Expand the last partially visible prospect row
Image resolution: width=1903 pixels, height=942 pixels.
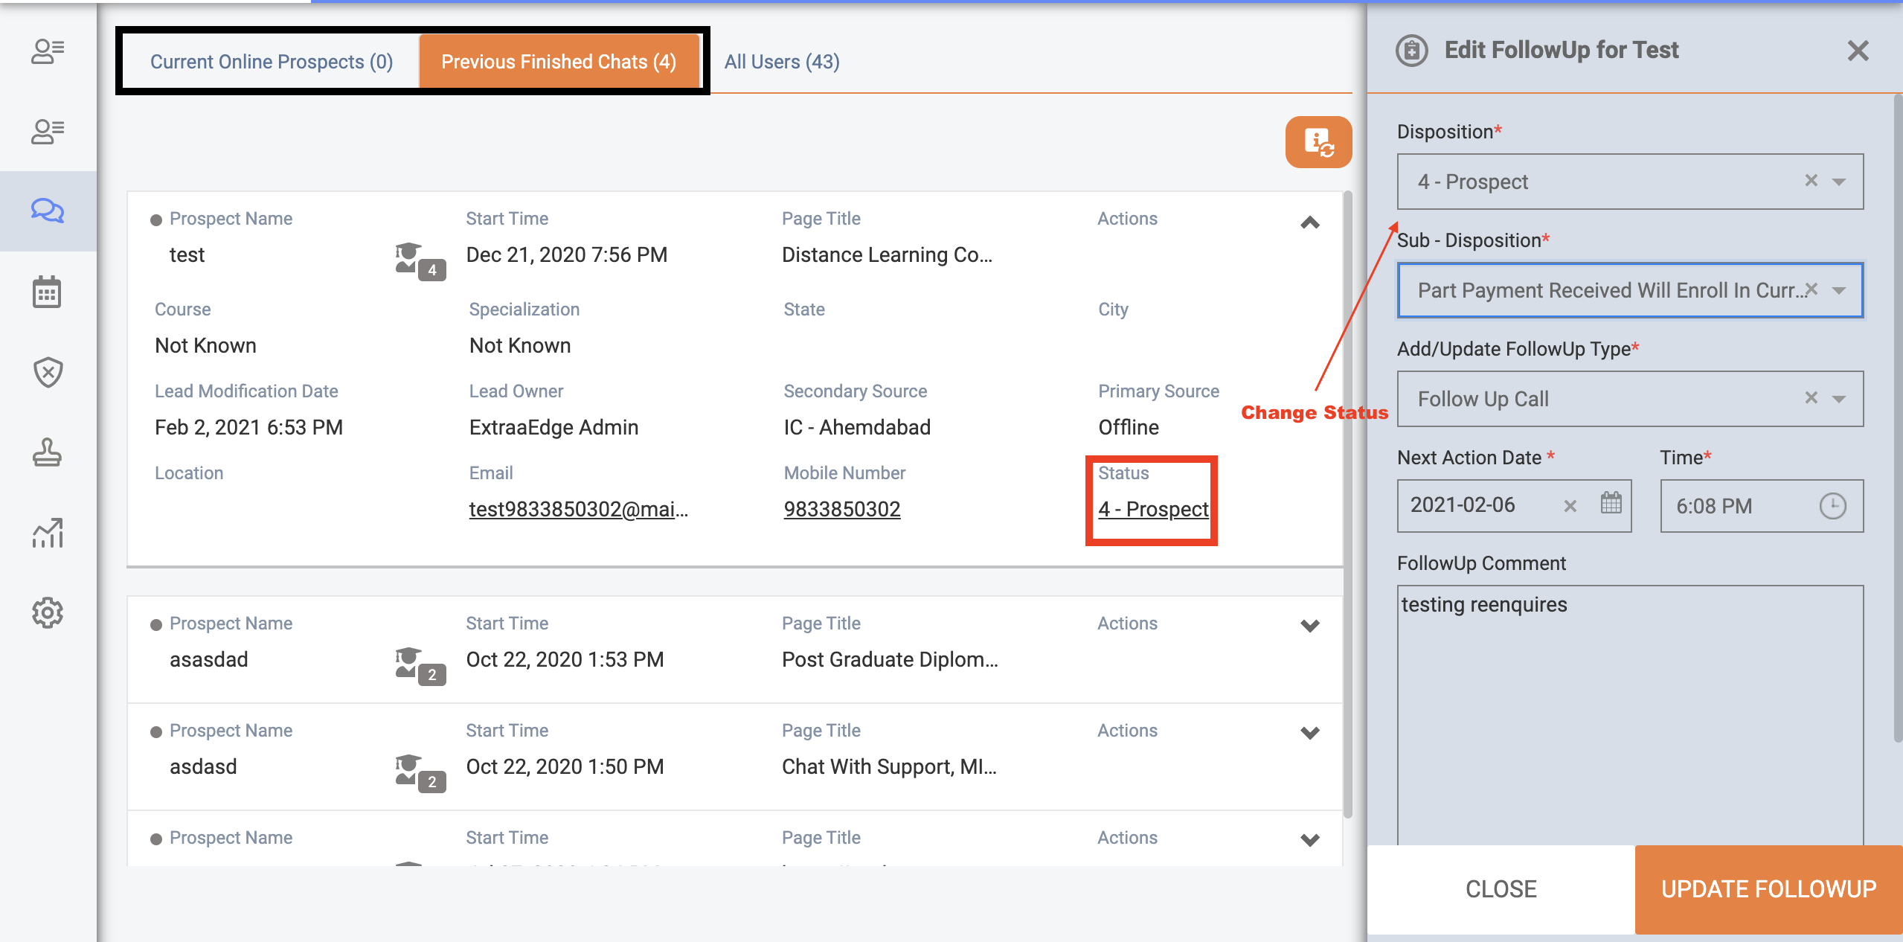click(x=1310, y=840)
